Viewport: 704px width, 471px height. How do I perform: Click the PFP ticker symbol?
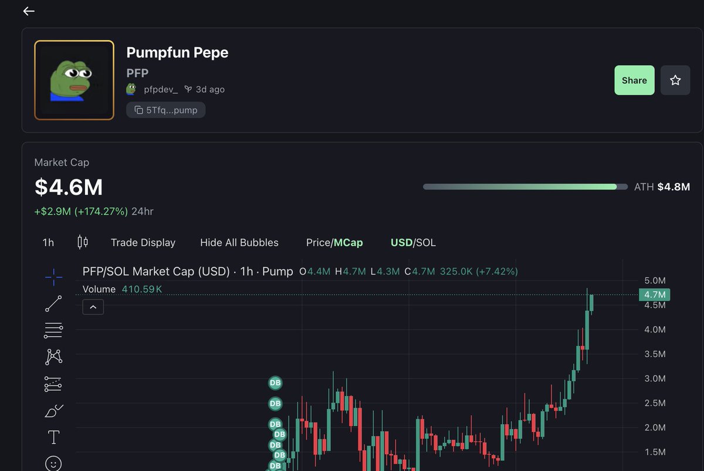tap(137, 73)
